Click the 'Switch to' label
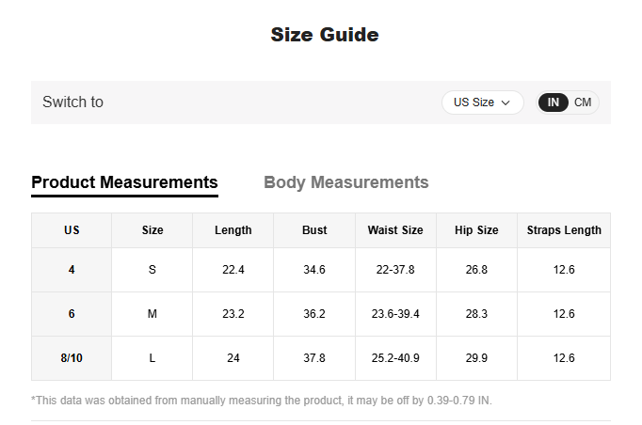 [72, 102]
